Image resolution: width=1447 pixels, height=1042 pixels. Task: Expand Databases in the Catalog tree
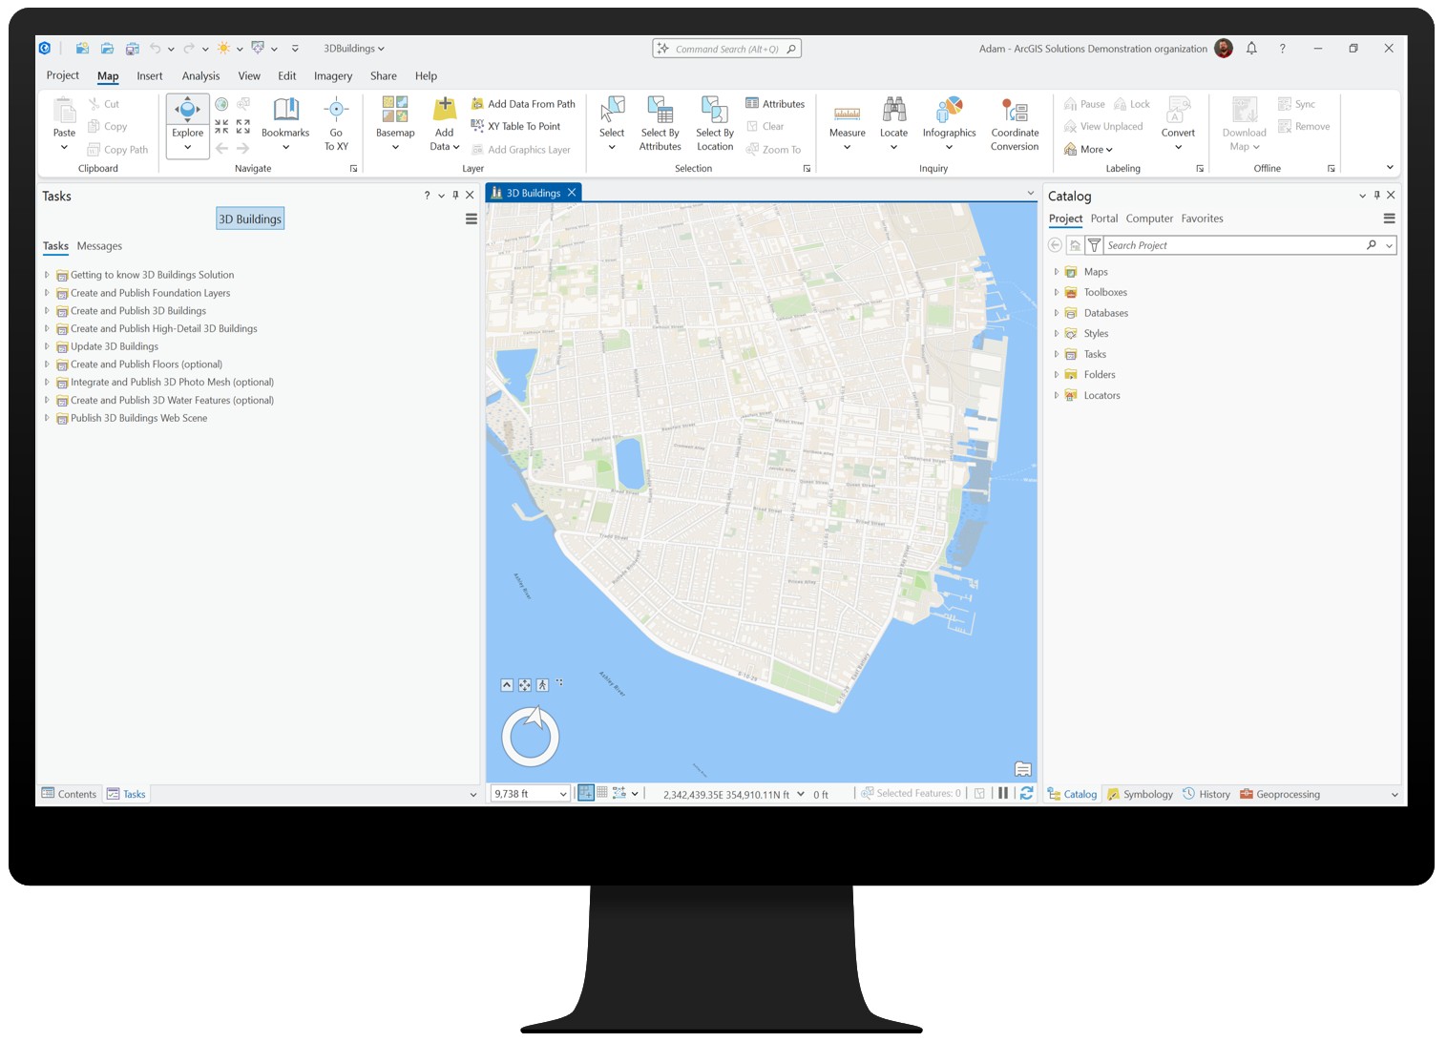pos(1055,312)
